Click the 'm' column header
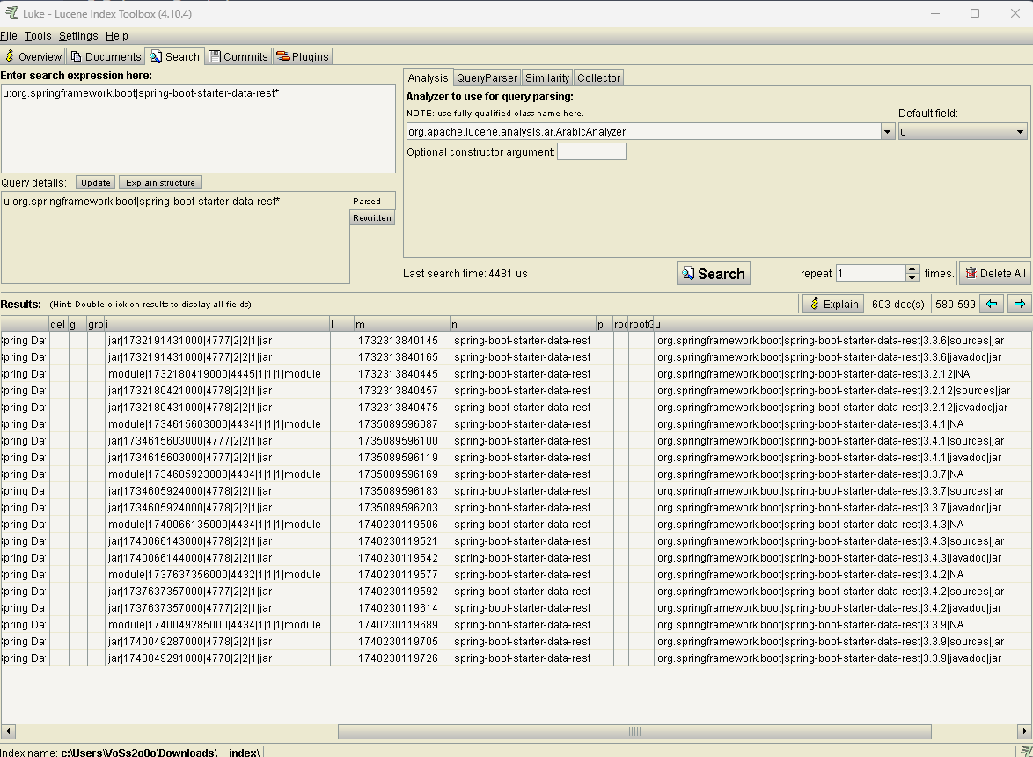Image resolution: width=1033 pixels, height=757 pixels. point(402,324)
